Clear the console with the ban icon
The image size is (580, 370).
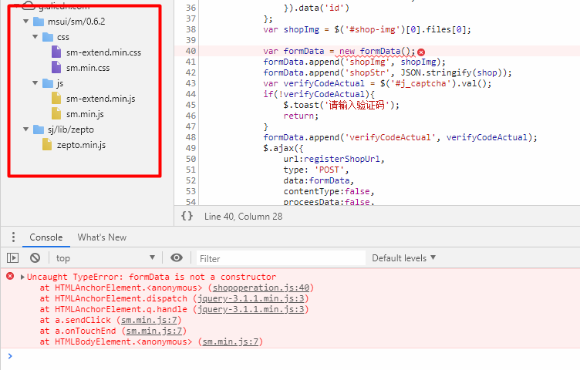(x=35, y=257)
